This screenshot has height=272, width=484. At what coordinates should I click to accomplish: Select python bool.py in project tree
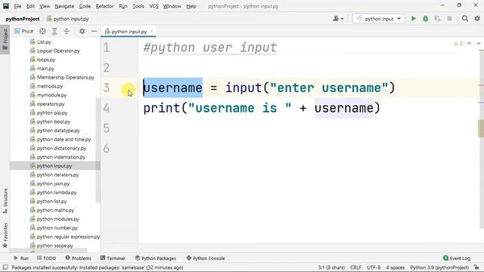pos(54,122)
